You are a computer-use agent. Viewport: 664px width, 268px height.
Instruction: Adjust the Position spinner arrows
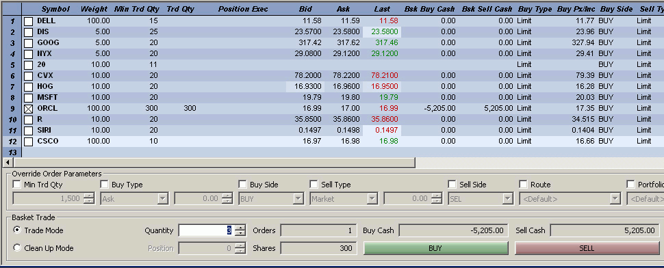[x=240, y=248]
